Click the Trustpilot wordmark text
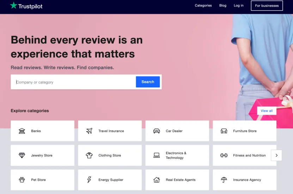Screen dimensions: 293x194 (30, 6)
